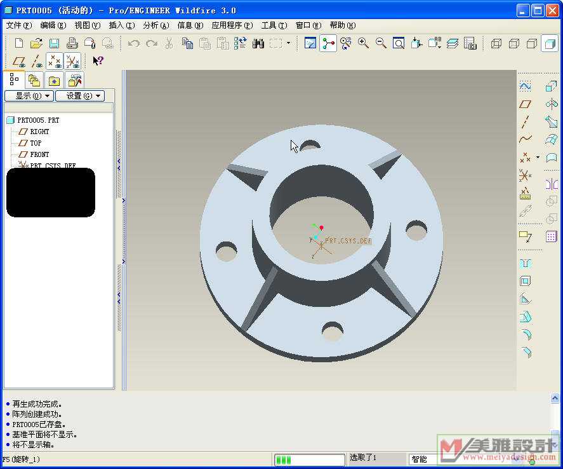Click the Regenerate model icon
Screen dimensions: 563x469
[x=240, y=43]
